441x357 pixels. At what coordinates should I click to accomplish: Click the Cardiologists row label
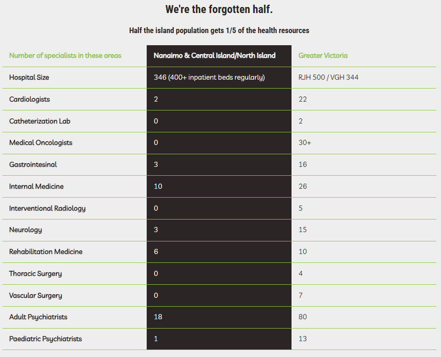[29, 99]
